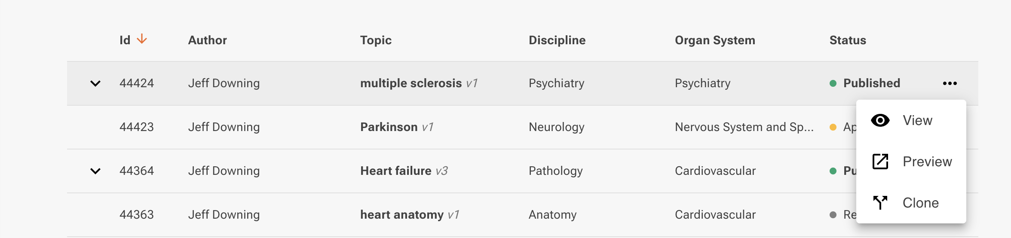
Task: Expand row 44424 using its chevron
Action: (95, 83)
